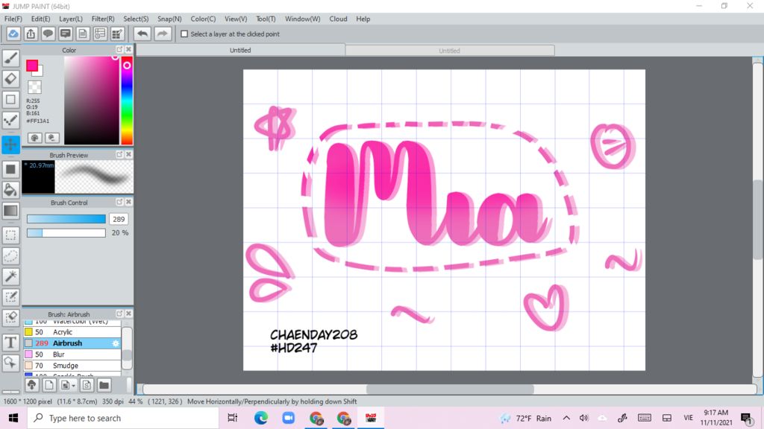Select the Select Pen tool
Screen dimensions: 764x429
(10, 297)
